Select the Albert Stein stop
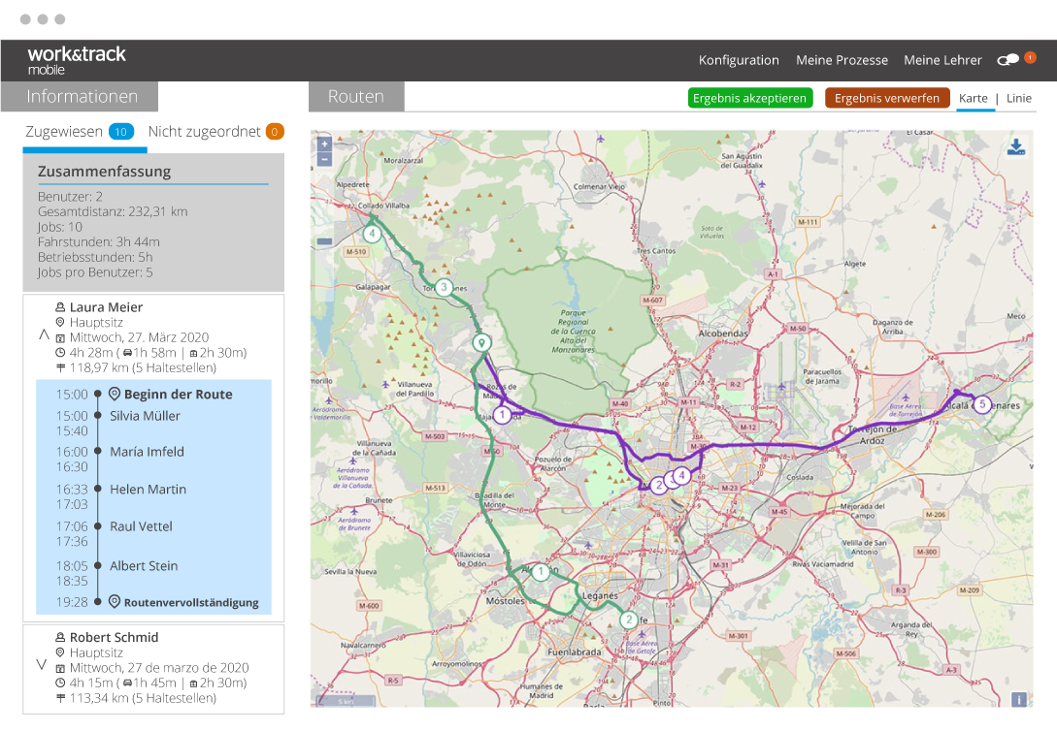Viewport: 1057px width, 731px height. click(144, 566)
